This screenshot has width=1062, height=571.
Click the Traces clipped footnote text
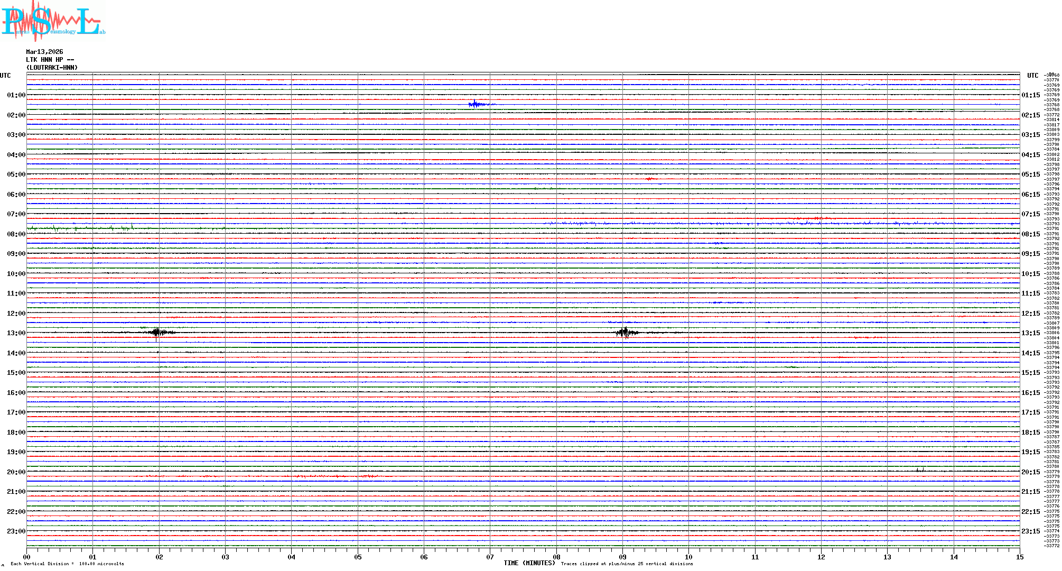[x=627, y=564]
